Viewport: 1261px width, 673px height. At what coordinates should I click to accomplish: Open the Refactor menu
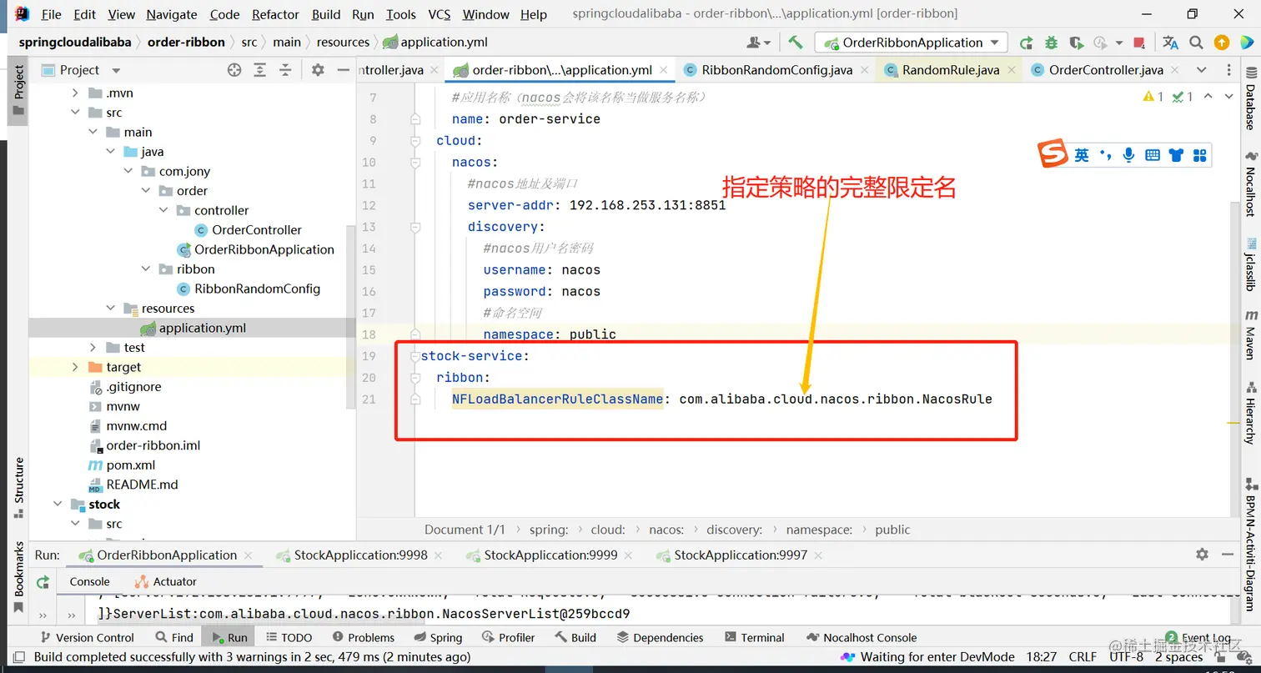(x=275, y=14)
